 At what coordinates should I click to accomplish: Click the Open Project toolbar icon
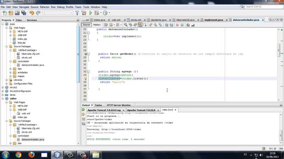coord(17,13)
